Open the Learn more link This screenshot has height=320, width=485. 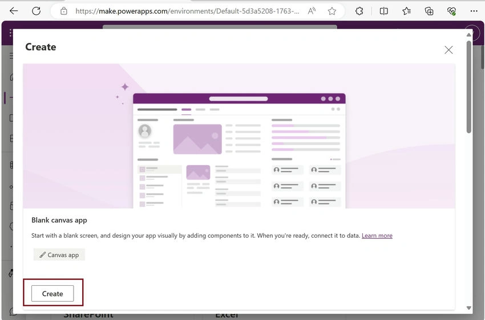[x=377, y=235]
